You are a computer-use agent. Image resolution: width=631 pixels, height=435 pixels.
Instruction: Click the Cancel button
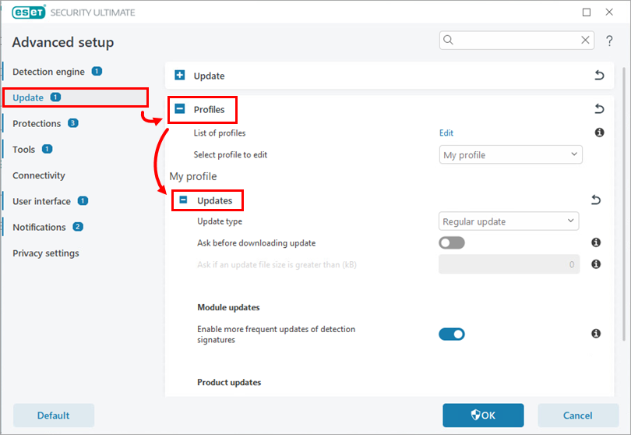pos(578,416)
